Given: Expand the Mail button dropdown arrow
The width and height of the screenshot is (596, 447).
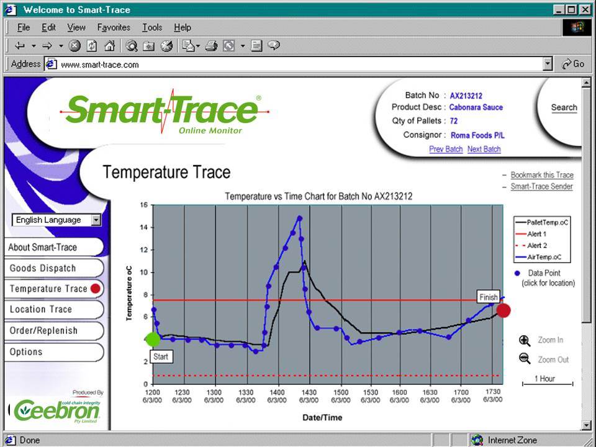Looking at the screenshot, I should click(x=198, y=47).
